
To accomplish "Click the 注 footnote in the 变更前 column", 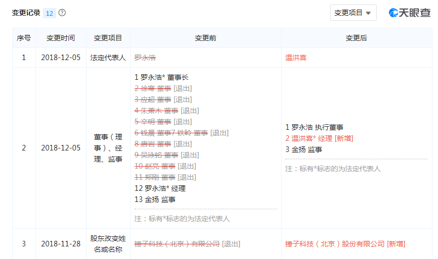I will coord(182,219).
